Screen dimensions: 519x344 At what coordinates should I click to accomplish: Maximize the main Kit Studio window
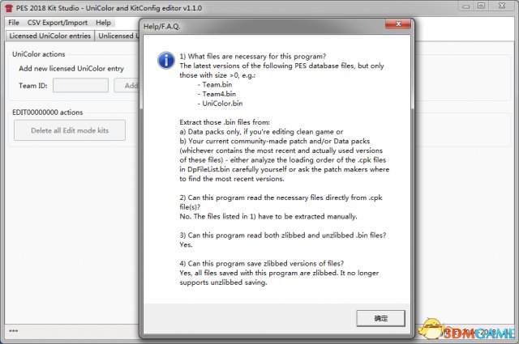pos(481,6)
